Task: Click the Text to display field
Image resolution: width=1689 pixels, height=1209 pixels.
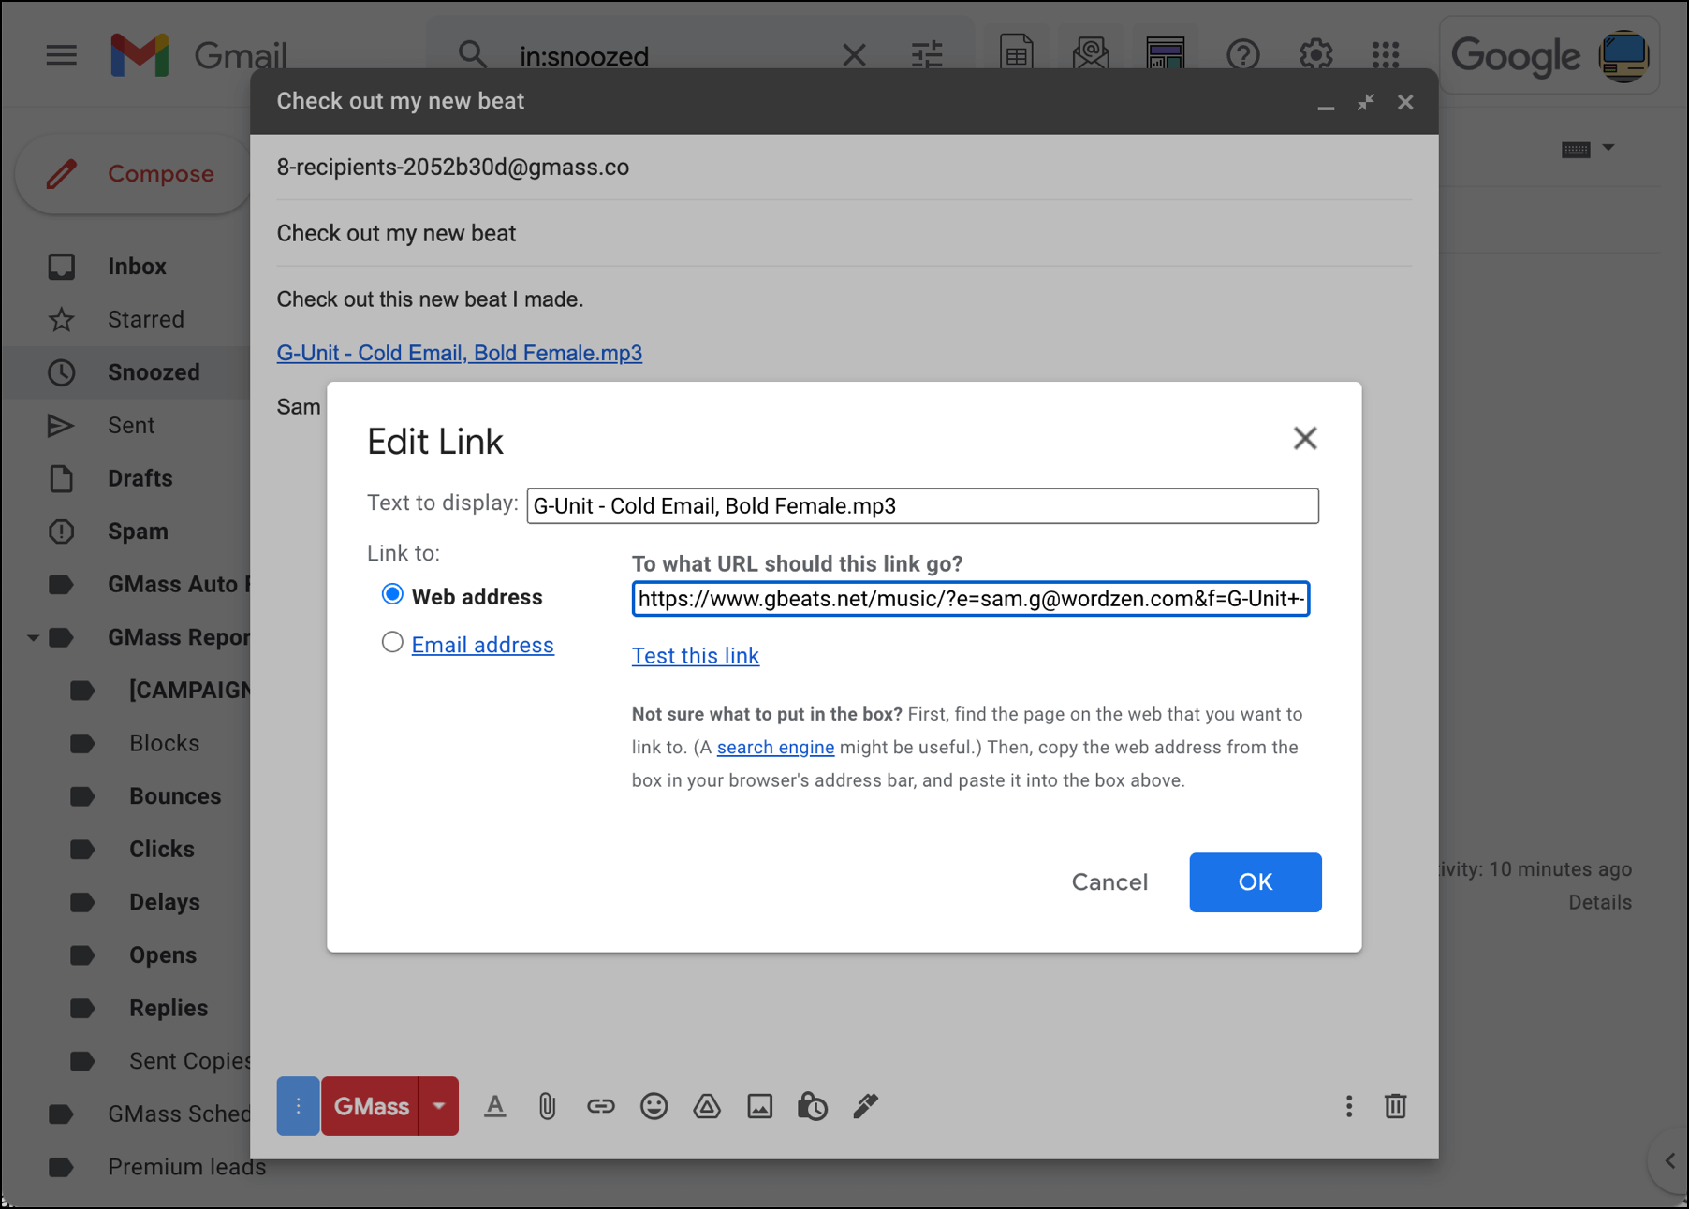Action: pos(922,506)
